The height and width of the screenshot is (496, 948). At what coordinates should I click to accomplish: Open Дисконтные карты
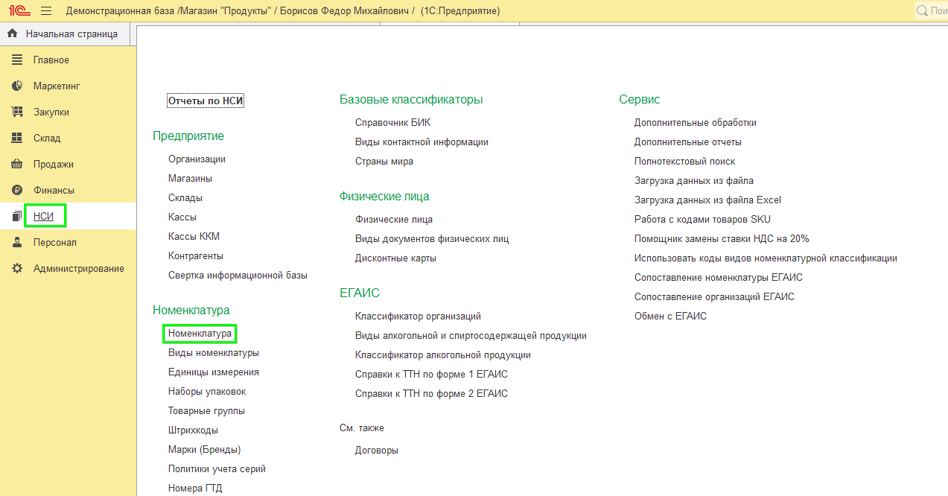(x=395, y=258)
